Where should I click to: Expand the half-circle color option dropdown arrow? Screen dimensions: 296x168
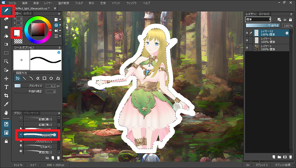point(60,30)
